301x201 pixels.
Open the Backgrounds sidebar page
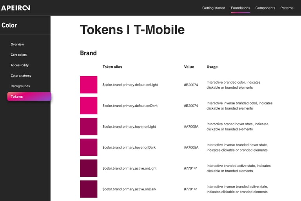tap(20, 86)
